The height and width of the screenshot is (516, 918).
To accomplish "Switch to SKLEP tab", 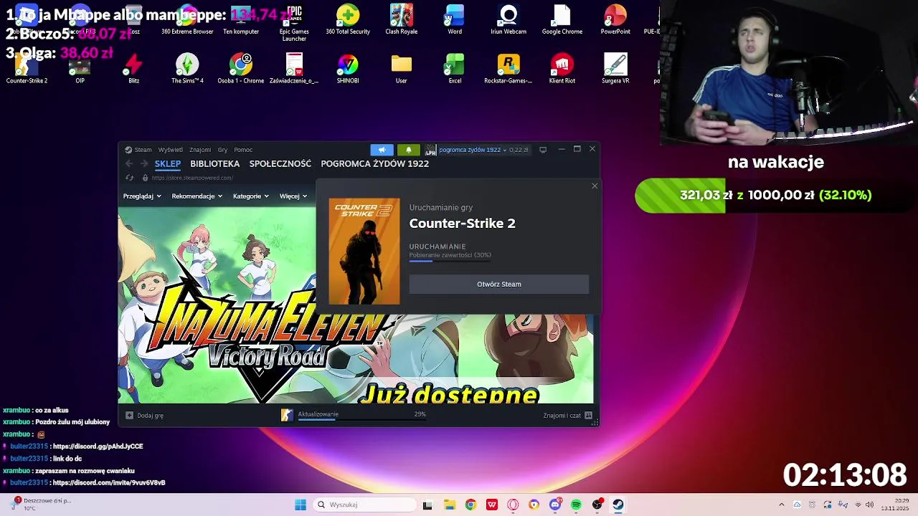I will tap(168, 163).
